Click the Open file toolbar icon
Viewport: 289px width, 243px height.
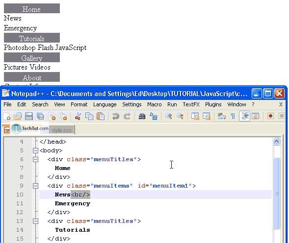[x=18, y=116]
